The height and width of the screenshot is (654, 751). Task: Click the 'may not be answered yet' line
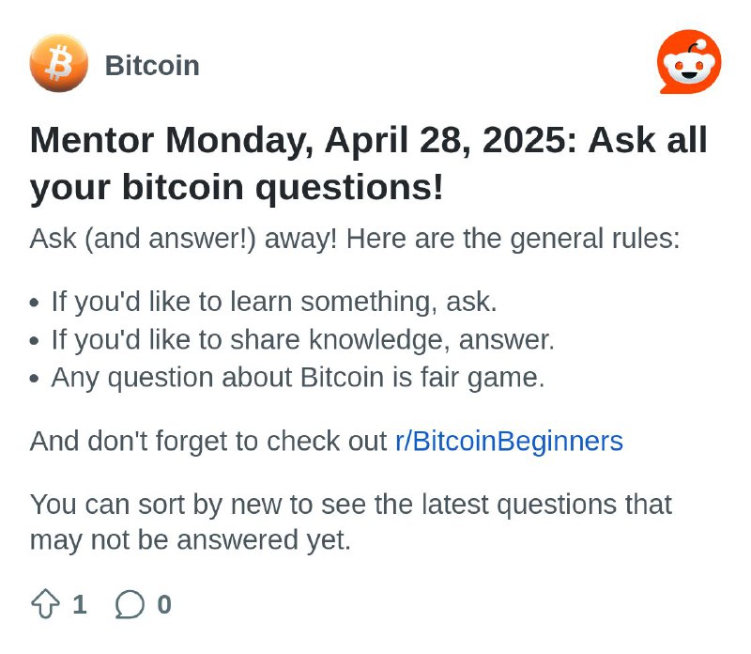[191, 540]
